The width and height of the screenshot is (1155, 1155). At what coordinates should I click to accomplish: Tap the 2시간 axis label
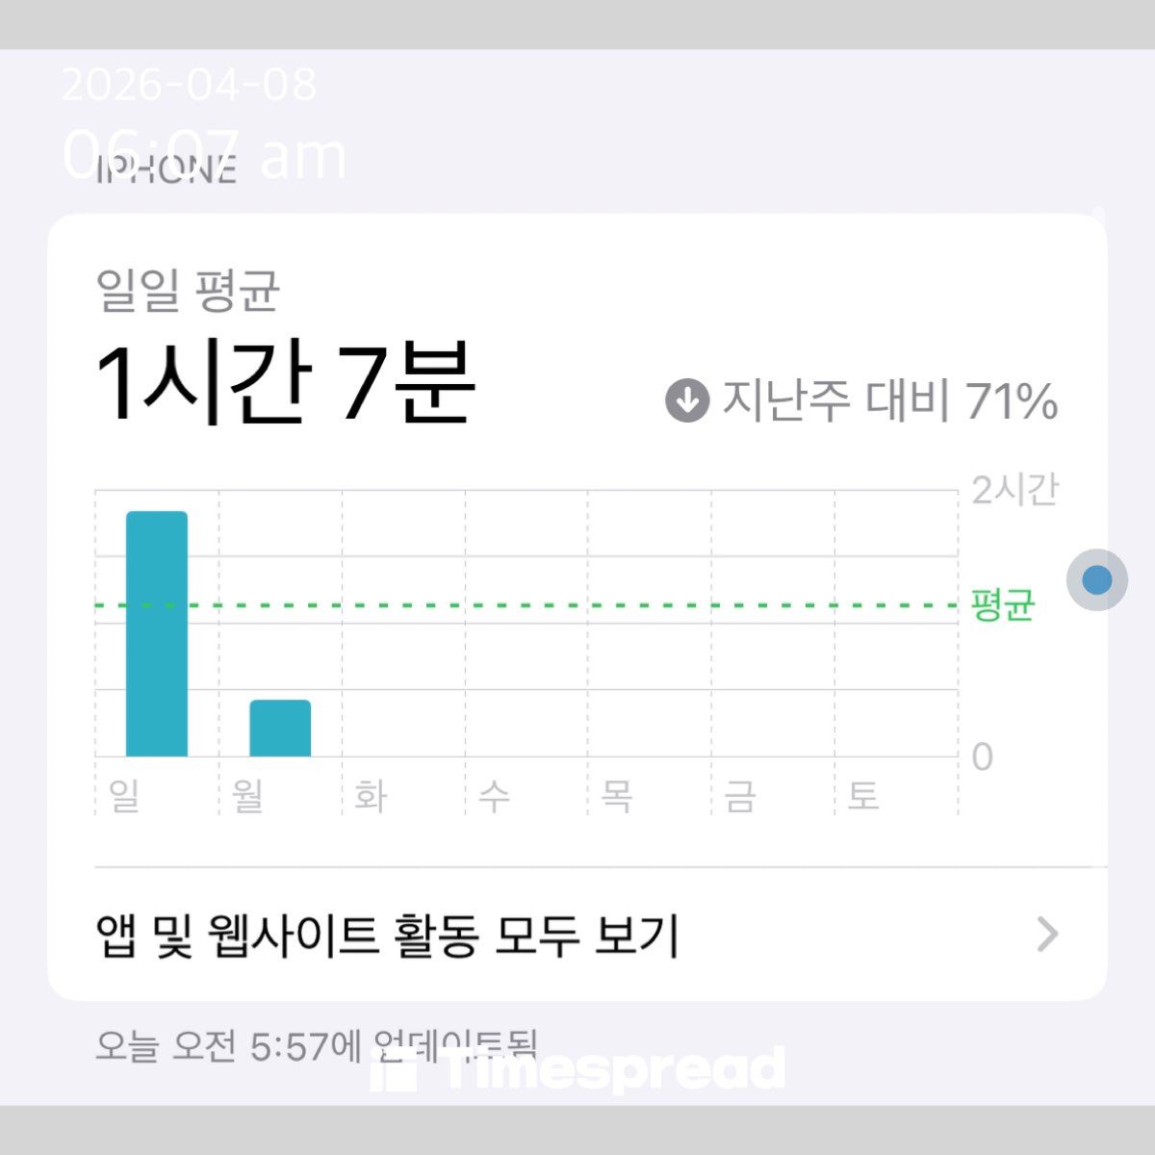click(x=1014, y=490)
